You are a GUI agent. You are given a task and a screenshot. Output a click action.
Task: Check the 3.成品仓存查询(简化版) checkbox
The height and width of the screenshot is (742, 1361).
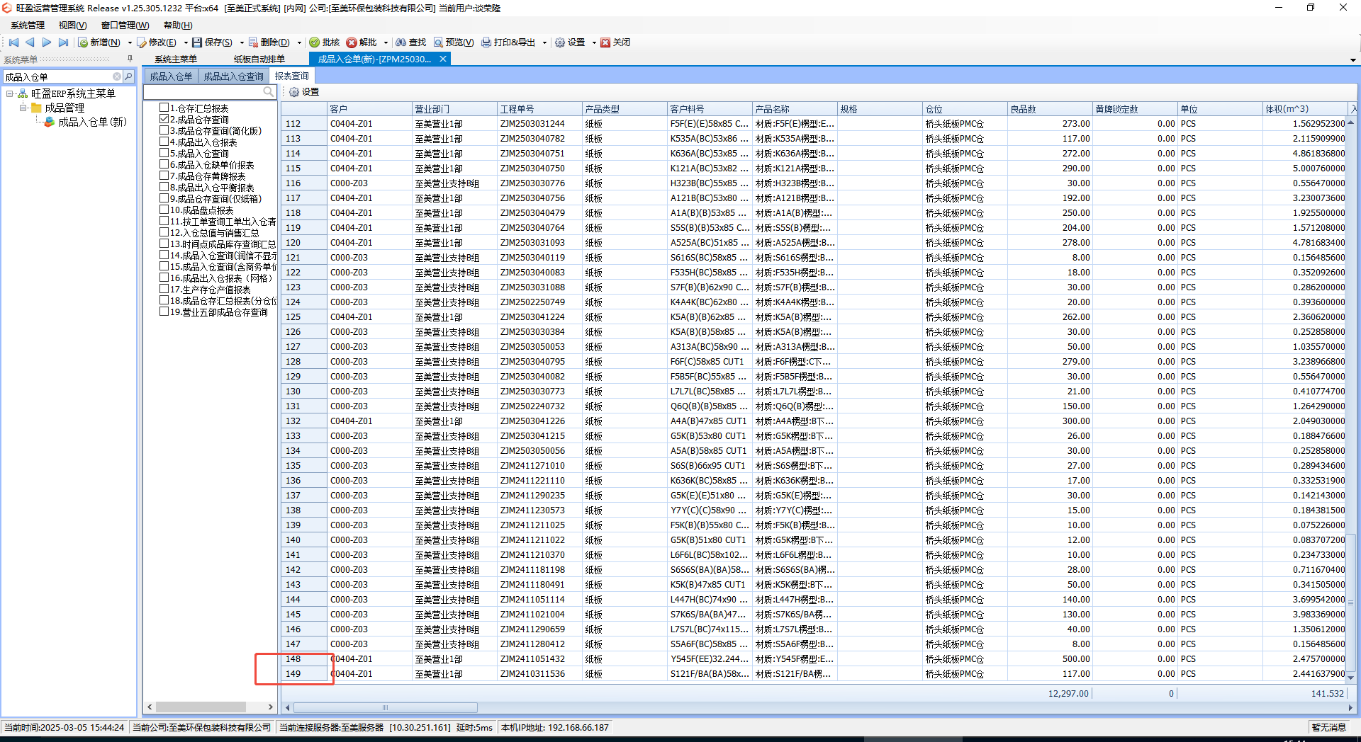tap(164, 130)
